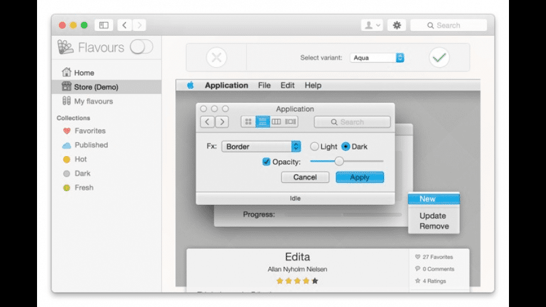Click author name Allan Nyholm Nielsen
This screenshot has height=307, width=546.
tap(297, 269)
